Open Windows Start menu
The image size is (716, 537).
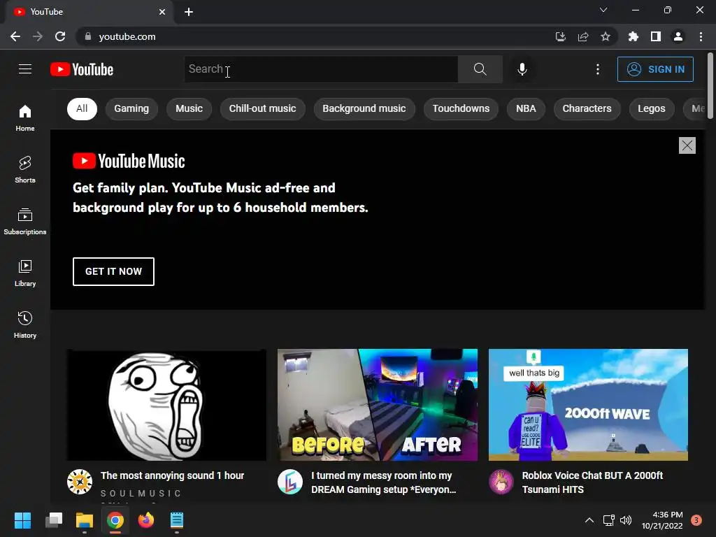click(x=22, y=520)
